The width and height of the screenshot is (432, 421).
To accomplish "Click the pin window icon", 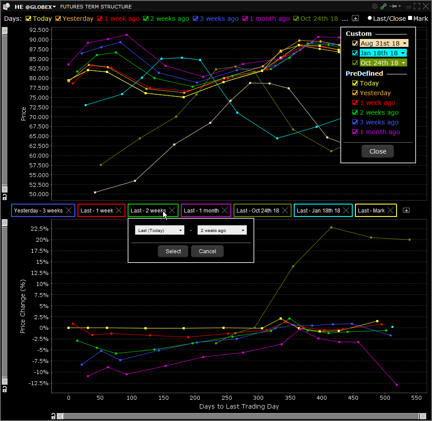I will coord(393,6).
